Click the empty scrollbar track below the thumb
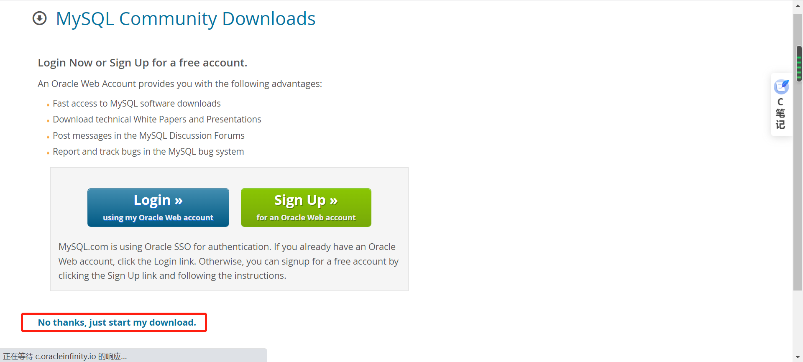The width and height of the screenshot is (803, 362). pos(798,321)
